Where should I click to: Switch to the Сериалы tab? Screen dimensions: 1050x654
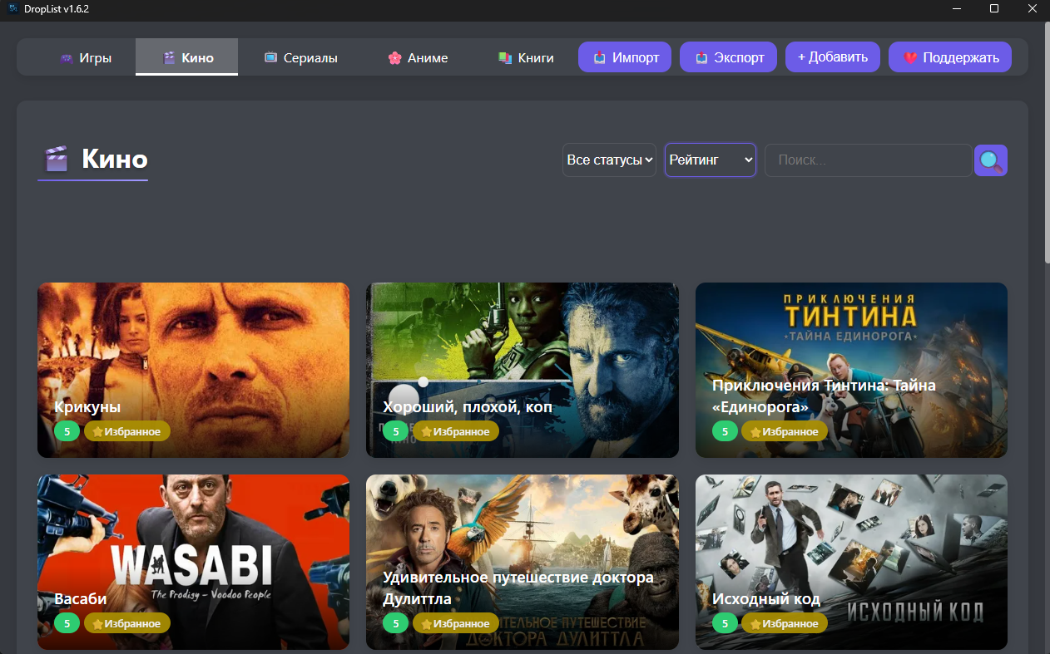[x=300, y=58]
